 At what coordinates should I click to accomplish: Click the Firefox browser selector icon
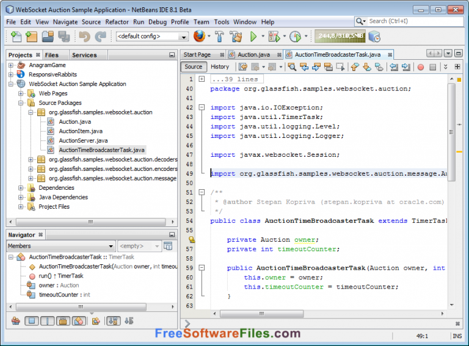click(200, 37)
